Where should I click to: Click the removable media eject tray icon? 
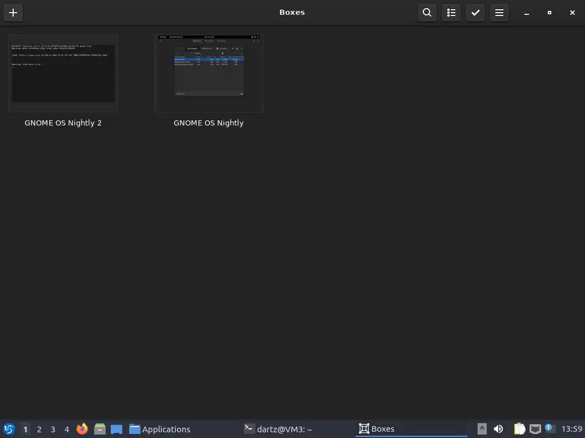(x=482, y=429)
